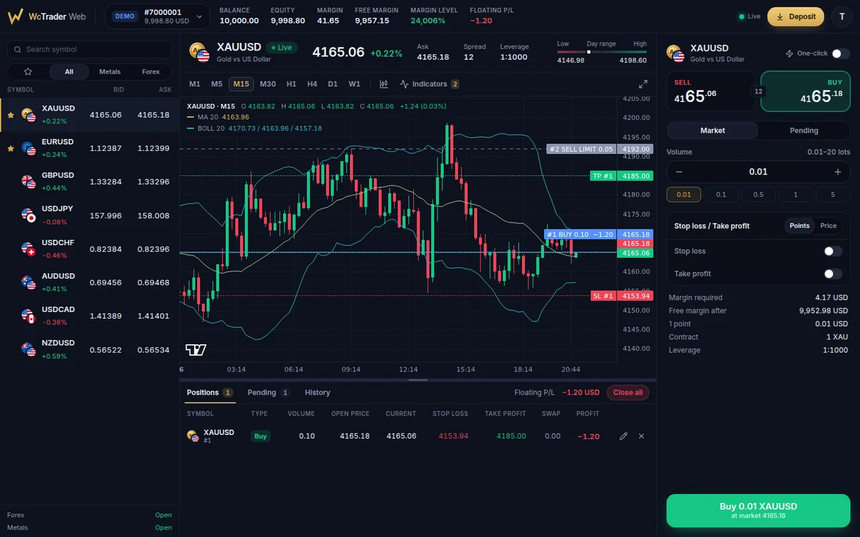Screen dimensions: 860x537
Task: Edit the XAUUSD position with pencil icon
Action: pos(623,436)
